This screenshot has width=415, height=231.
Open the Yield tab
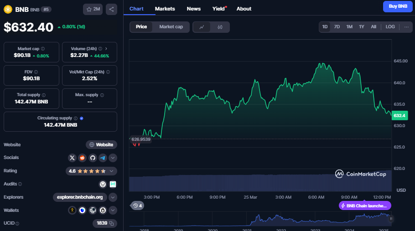pos(218,9)
